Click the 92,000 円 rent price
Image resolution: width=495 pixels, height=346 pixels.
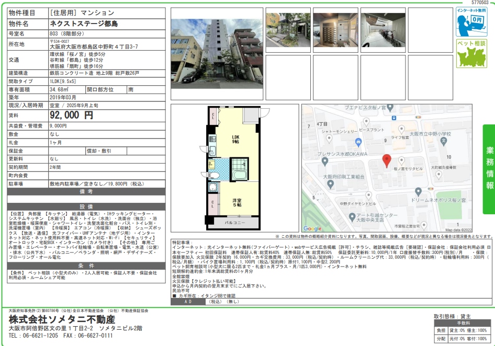pos(71,115)
